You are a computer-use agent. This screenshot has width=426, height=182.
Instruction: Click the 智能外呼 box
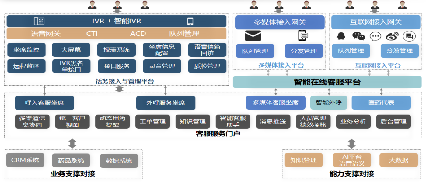coord(328,103)
